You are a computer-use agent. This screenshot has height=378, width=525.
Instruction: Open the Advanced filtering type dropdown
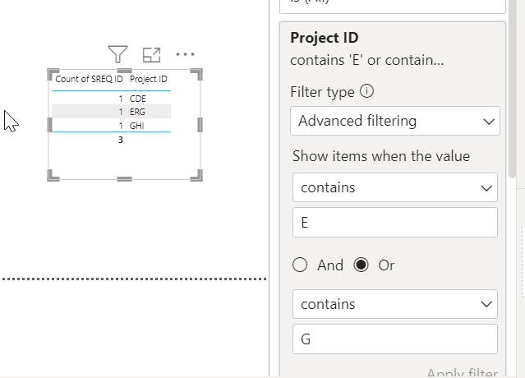click(x=395, y=121)
